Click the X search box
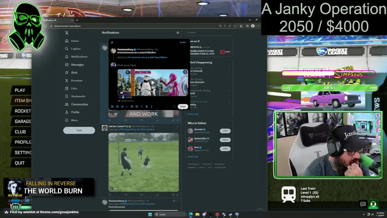Screen dimensions: 387x218 tap(209, 33)
